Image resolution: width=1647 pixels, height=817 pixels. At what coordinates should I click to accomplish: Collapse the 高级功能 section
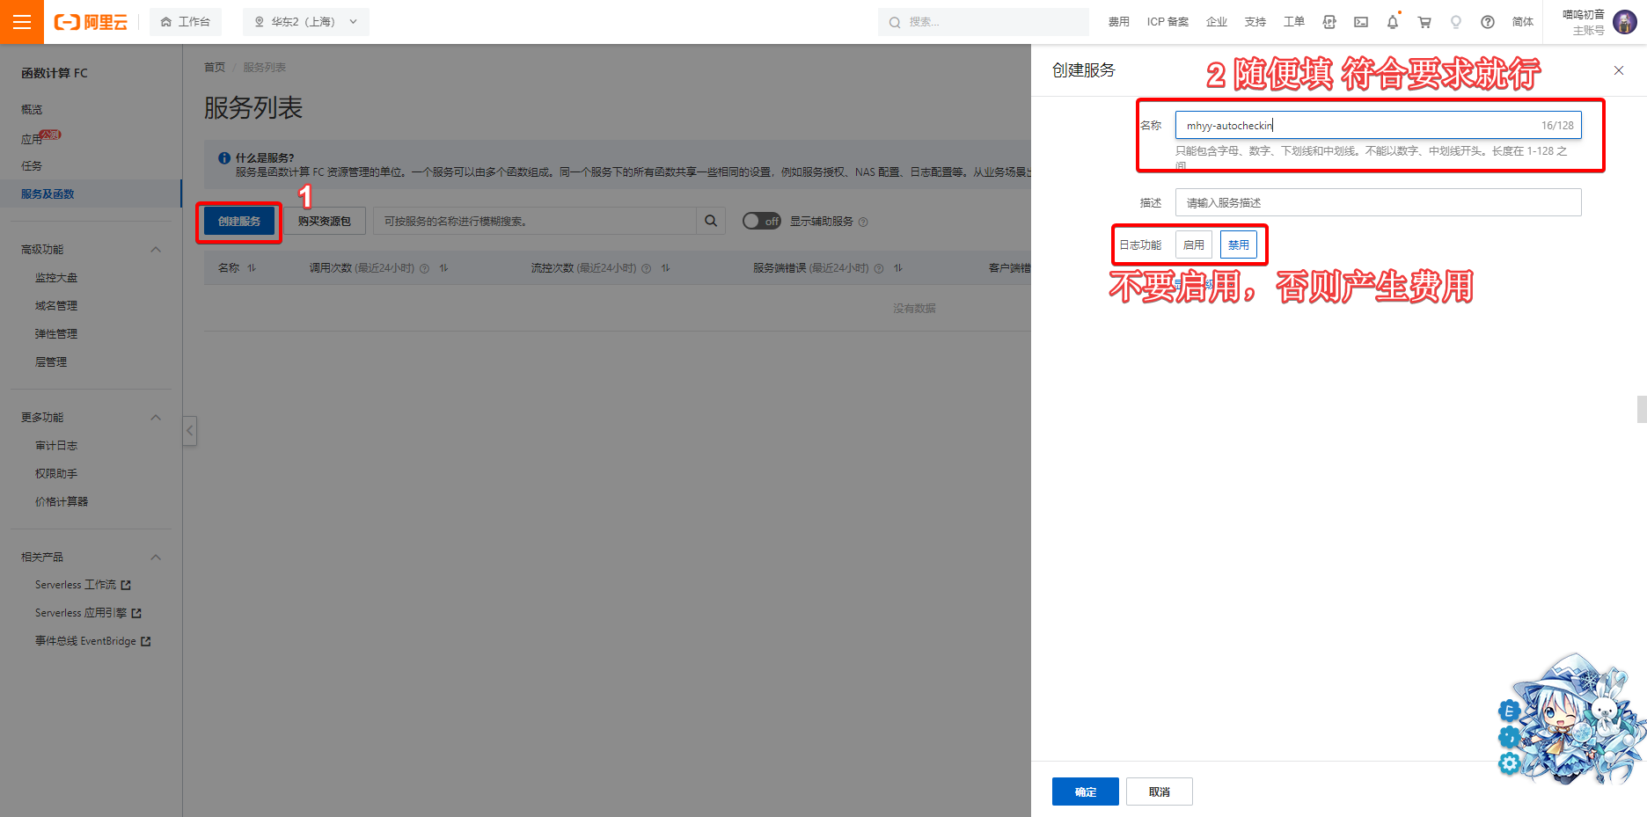[x=156, y=250]
